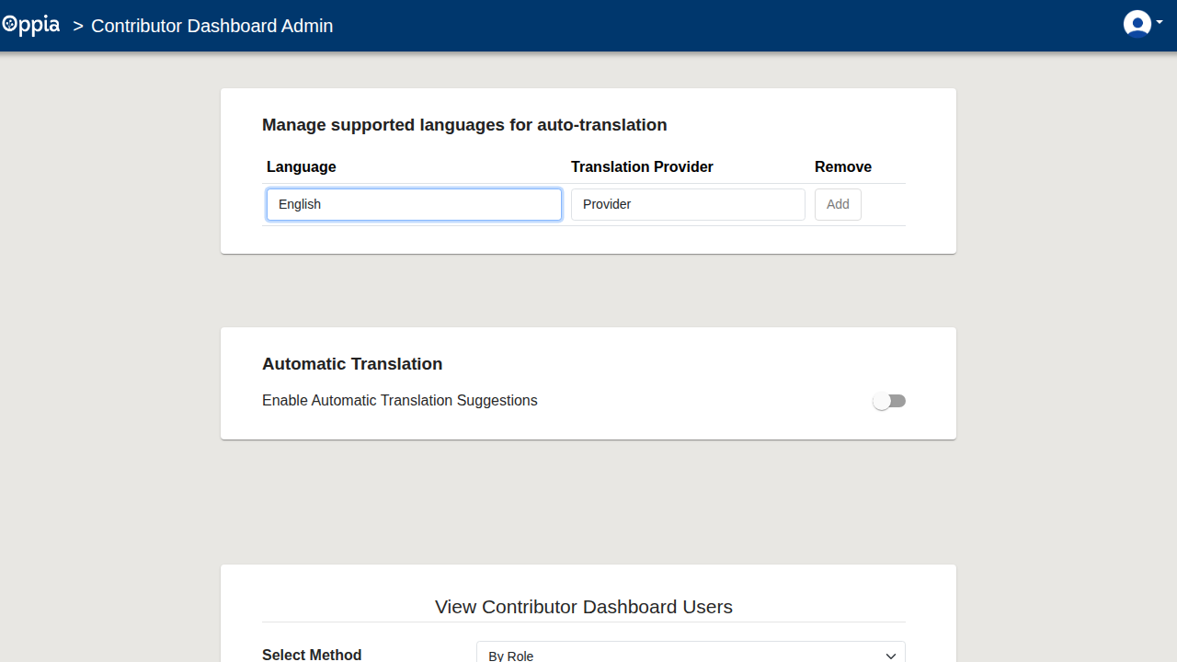The height and width of the screenshot is (662, 1177).
Task: Click the 'Language' column header
Action: (x=302, y=166)
